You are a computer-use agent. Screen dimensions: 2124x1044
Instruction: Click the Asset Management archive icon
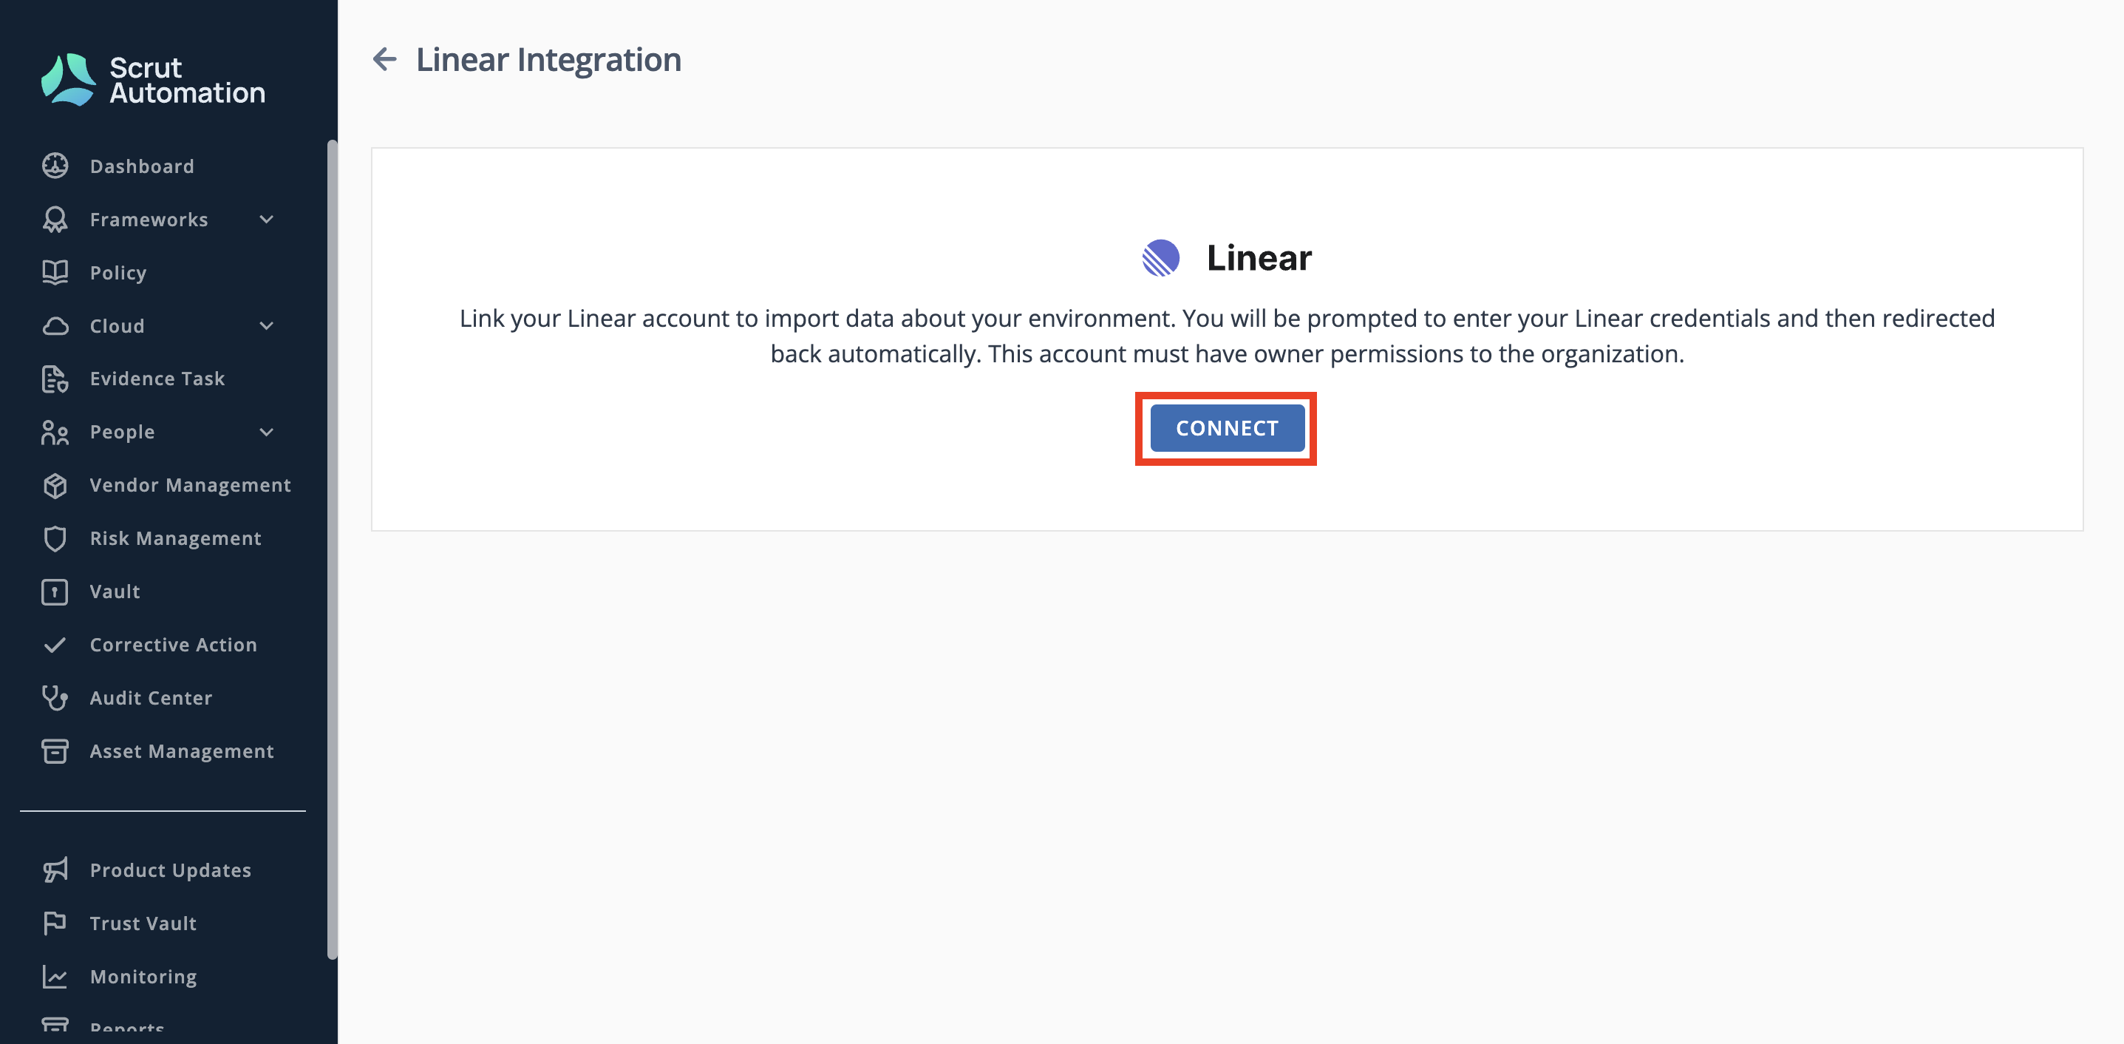55,751
